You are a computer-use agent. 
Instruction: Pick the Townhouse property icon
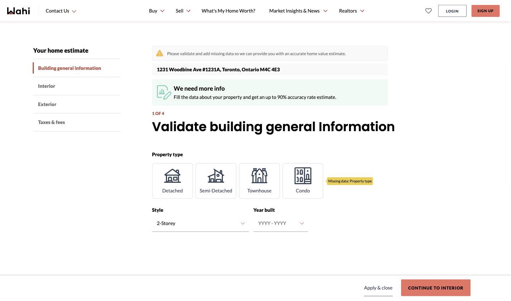coord(259,176)
